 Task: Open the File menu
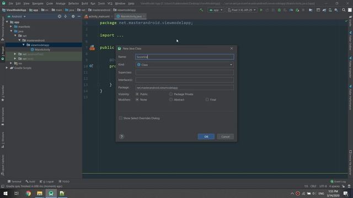tap(10, 4)
